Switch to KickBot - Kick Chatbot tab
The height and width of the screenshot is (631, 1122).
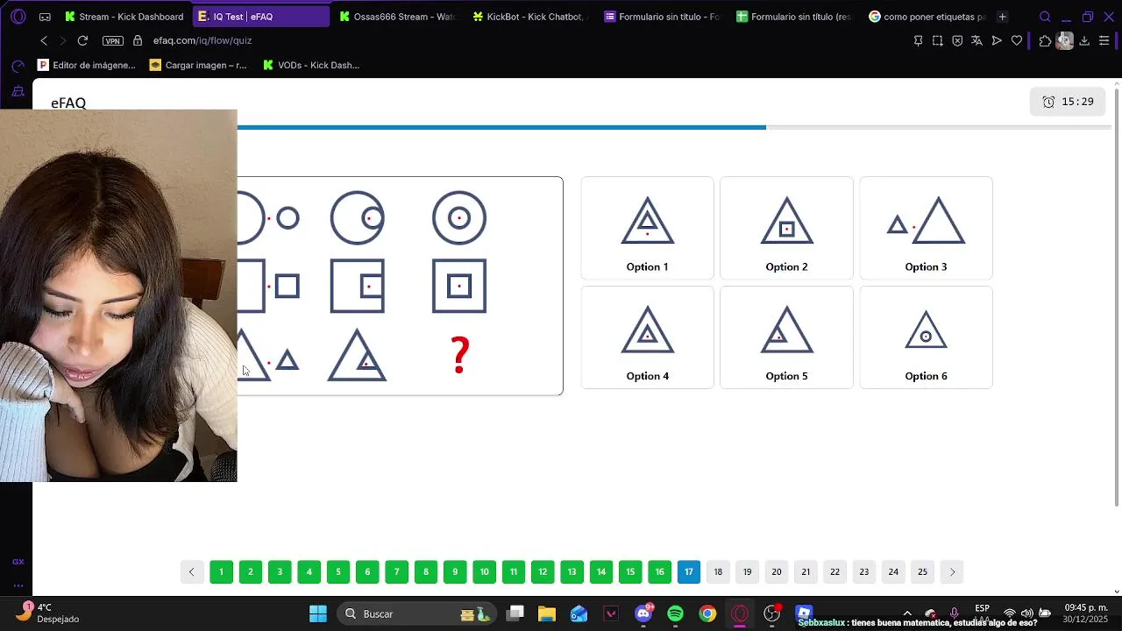point(530,17)
